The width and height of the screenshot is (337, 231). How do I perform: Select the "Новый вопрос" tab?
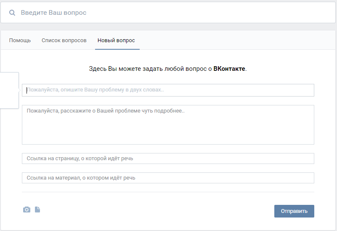116,40
